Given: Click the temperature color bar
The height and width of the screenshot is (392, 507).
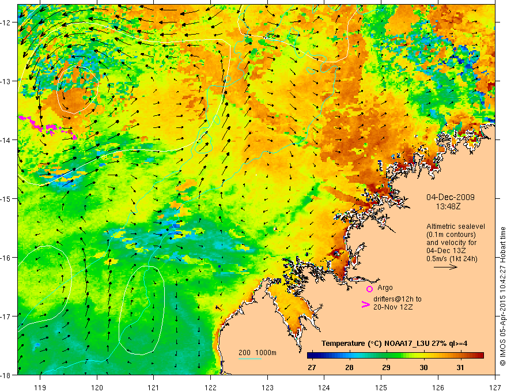Looking at the screenshot, I should pyautogui.click(x=395, y=356).
